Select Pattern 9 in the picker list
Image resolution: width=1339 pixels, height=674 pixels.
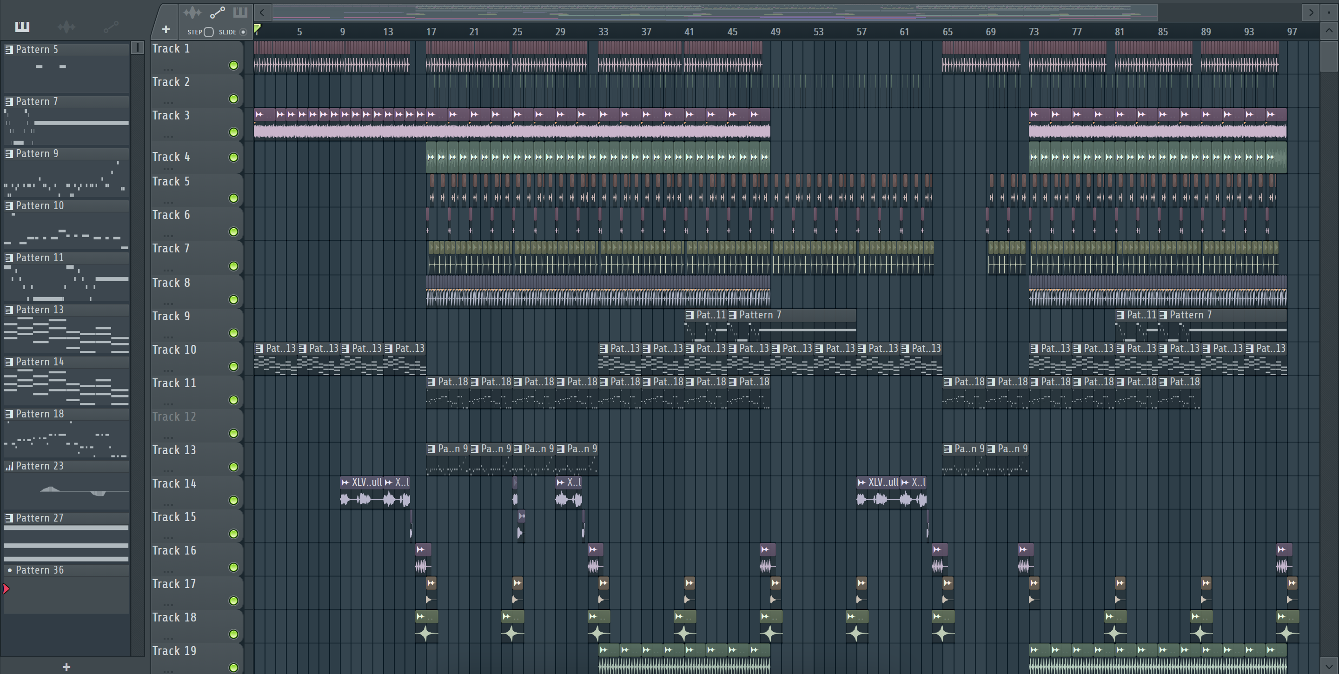tap(66, 153)
